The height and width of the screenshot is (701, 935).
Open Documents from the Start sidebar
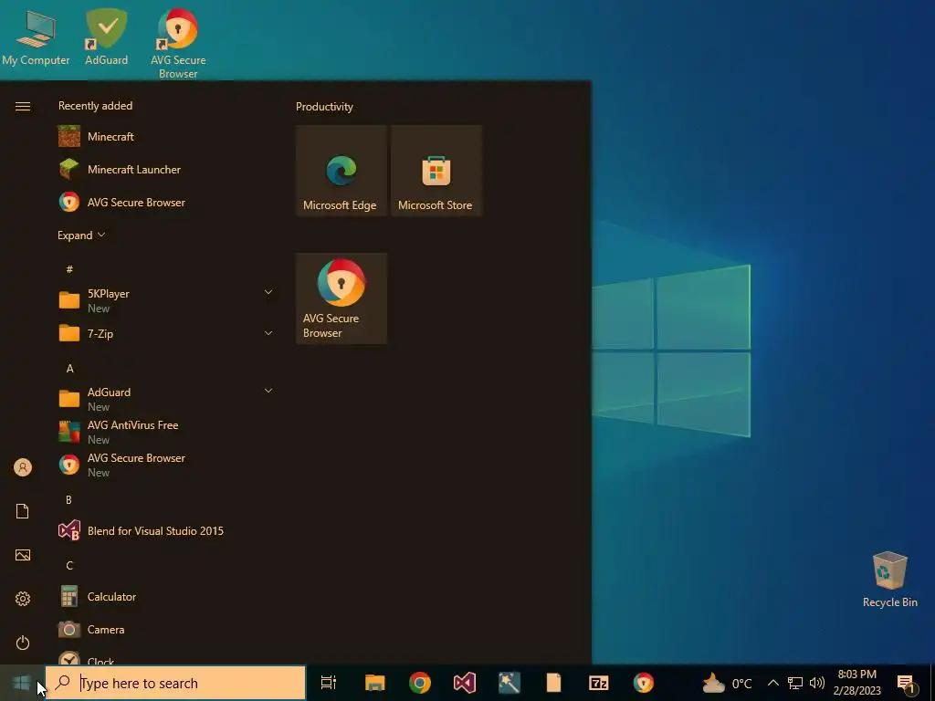tap(23, 511)
